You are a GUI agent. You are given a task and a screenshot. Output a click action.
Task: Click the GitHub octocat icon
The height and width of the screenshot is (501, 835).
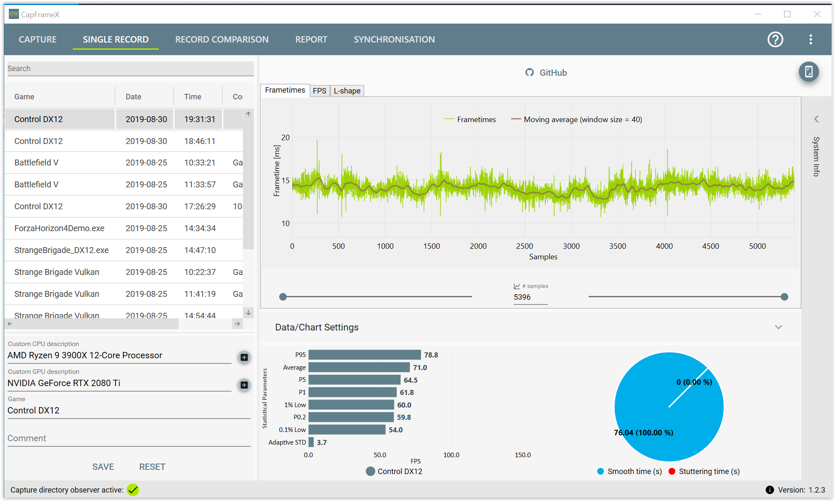(x=529, y=72)
